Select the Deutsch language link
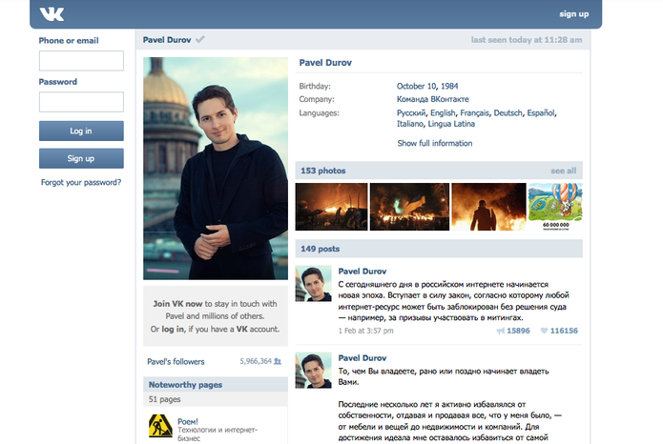 (508, 112)
